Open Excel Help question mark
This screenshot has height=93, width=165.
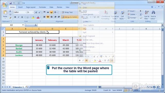pos(152,7)
